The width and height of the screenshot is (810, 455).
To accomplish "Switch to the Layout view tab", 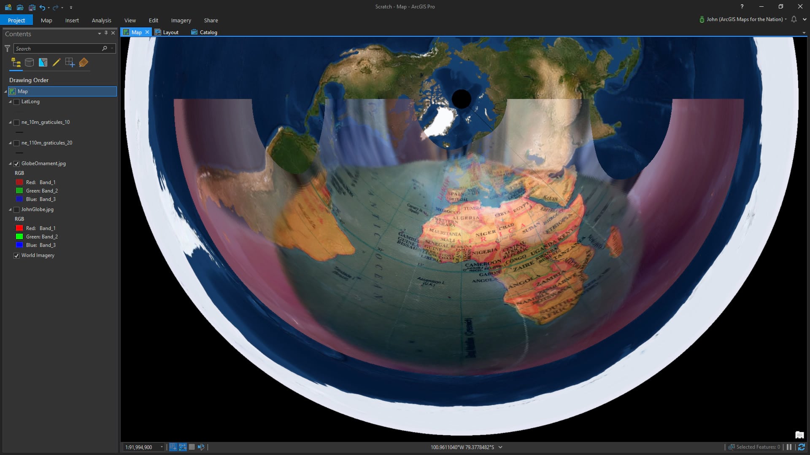I will coord(167,32).
